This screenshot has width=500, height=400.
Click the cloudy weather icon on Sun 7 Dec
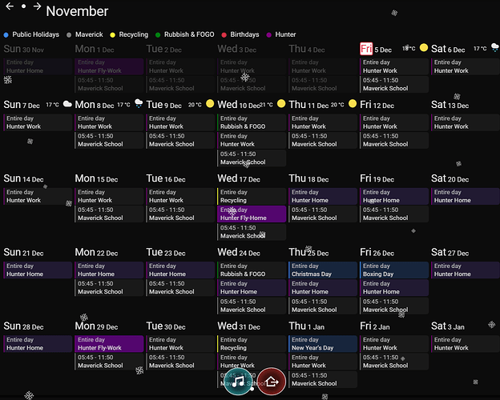[x=67, y=104]
